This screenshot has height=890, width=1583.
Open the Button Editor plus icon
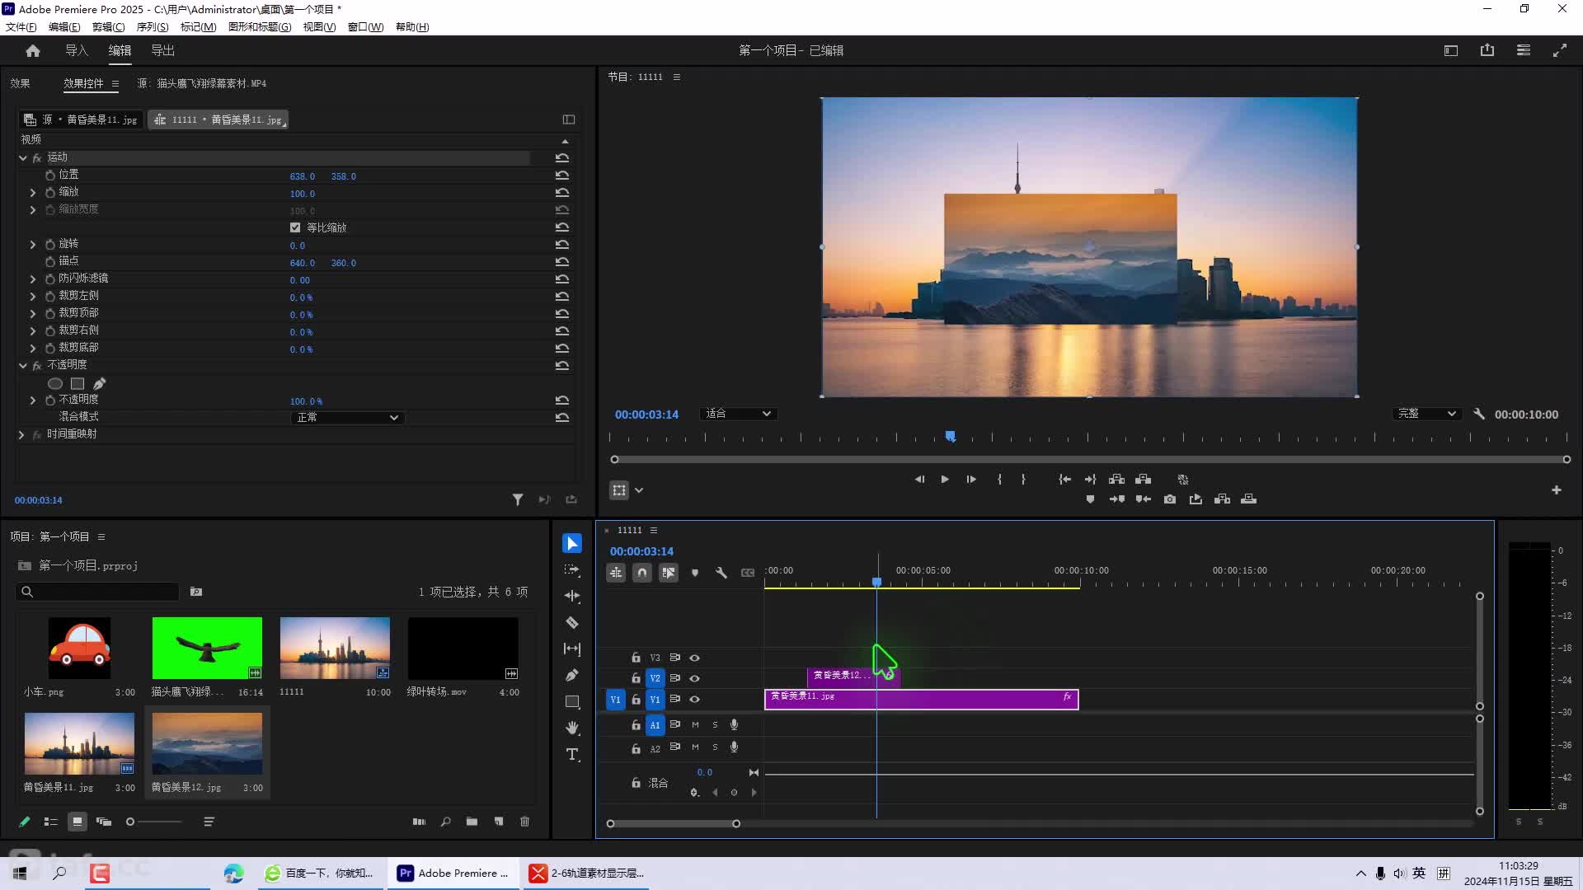click(x=1557, y=490)
